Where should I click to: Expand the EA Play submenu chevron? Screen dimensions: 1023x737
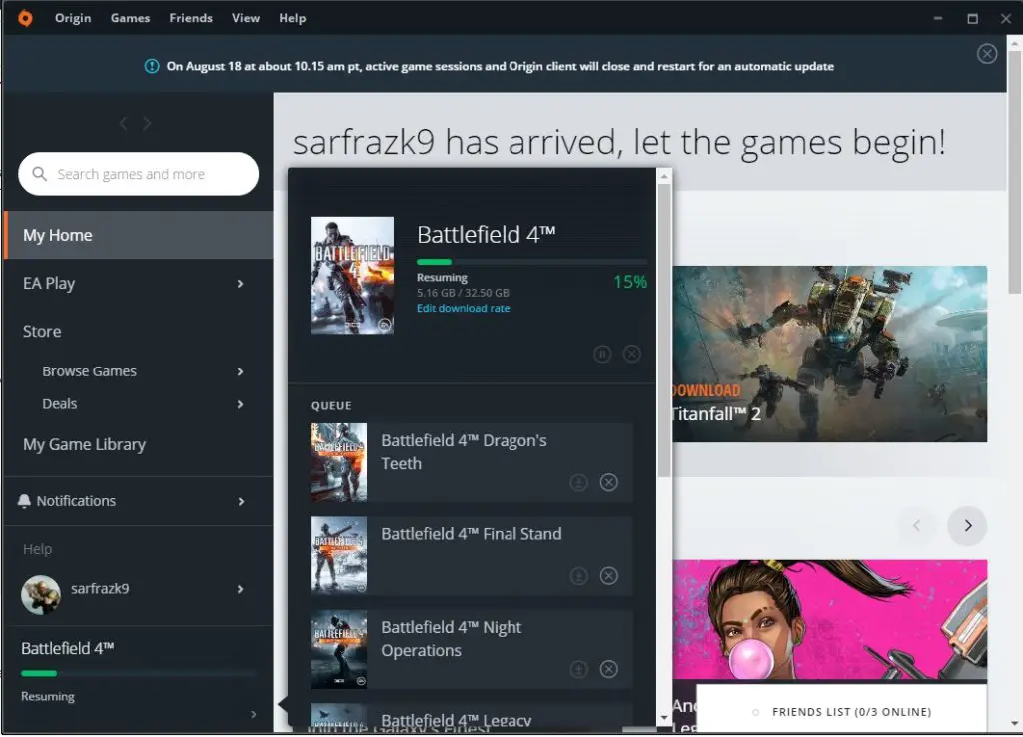click(x=240, y=283)
